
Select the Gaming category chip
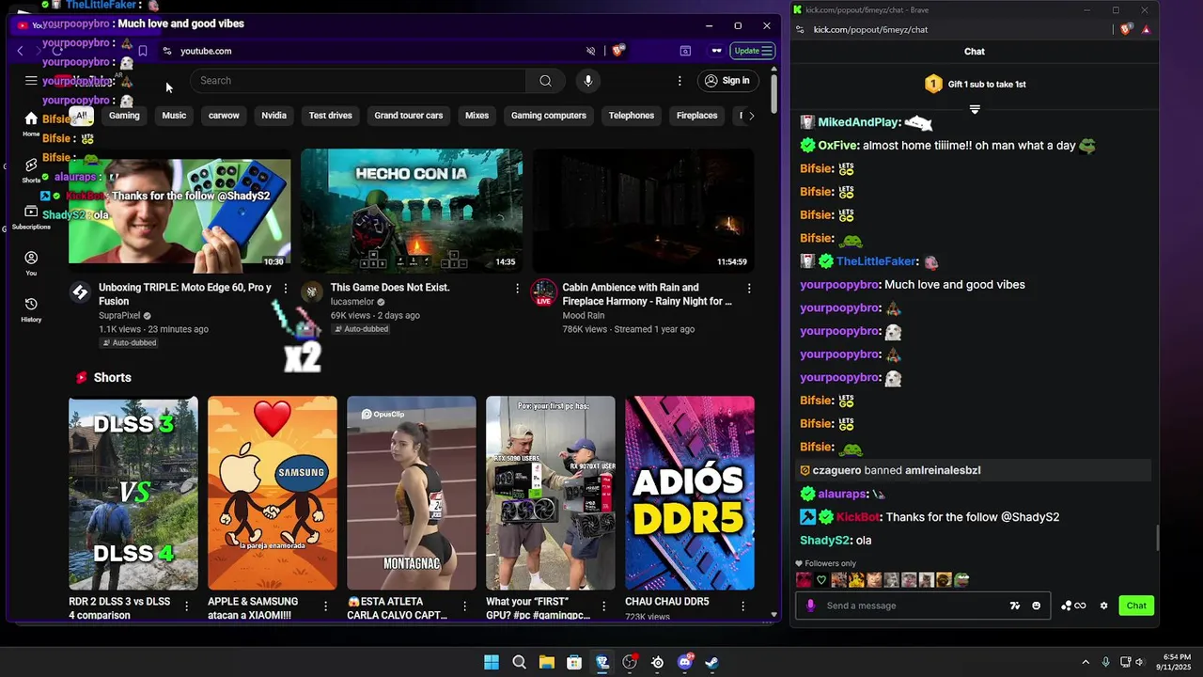[124, 116]
